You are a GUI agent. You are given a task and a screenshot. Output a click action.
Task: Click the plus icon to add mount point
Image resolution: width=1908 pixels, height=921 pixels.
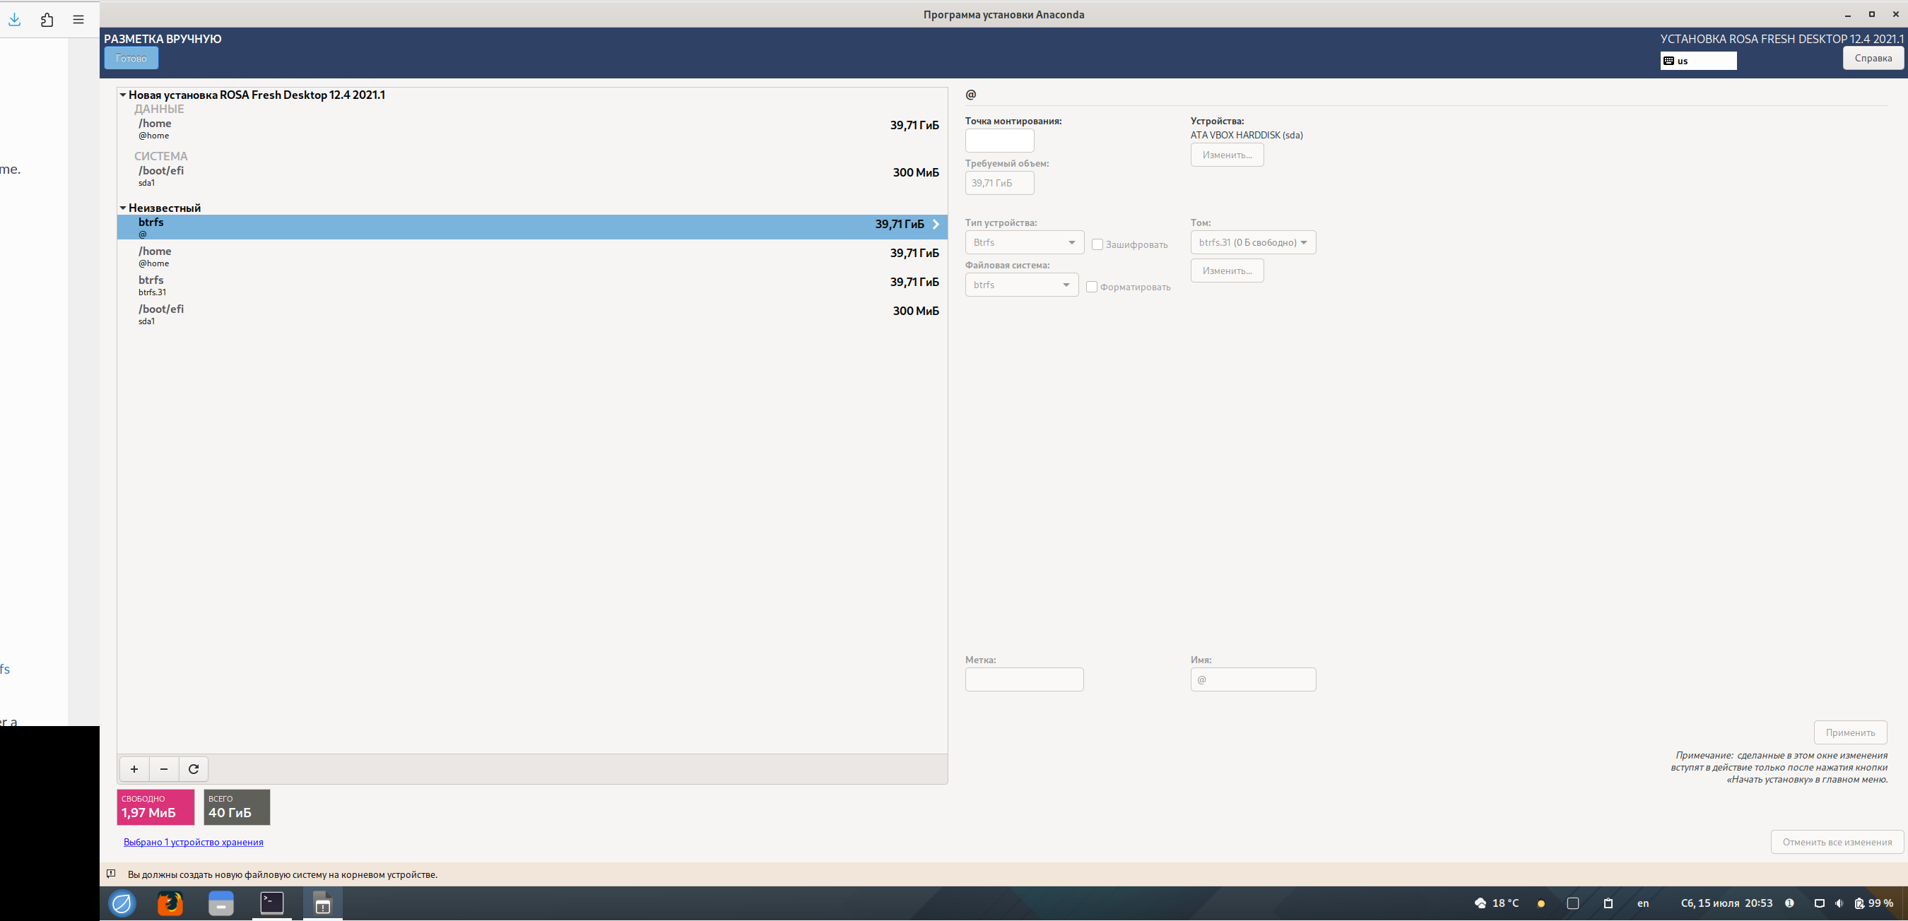point(134,768)
